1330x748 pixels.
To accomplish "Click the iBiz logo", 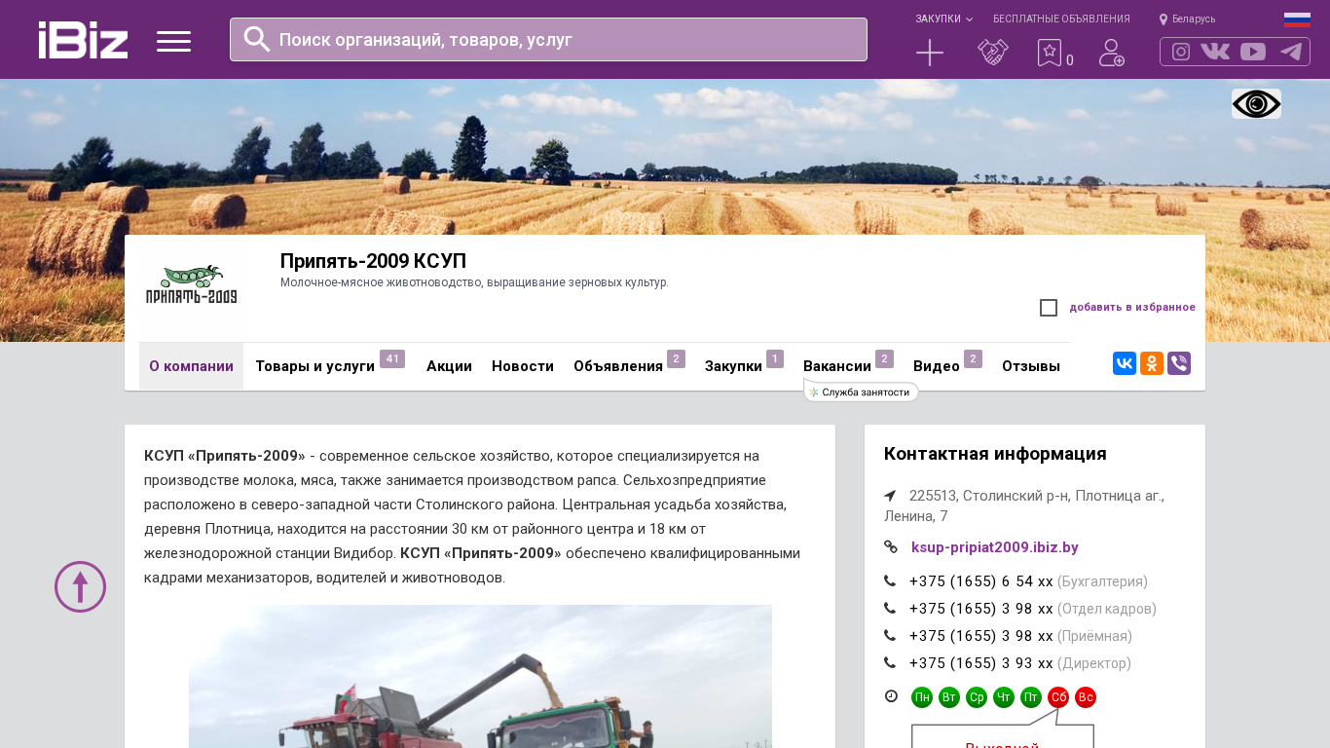I will 83,40.
